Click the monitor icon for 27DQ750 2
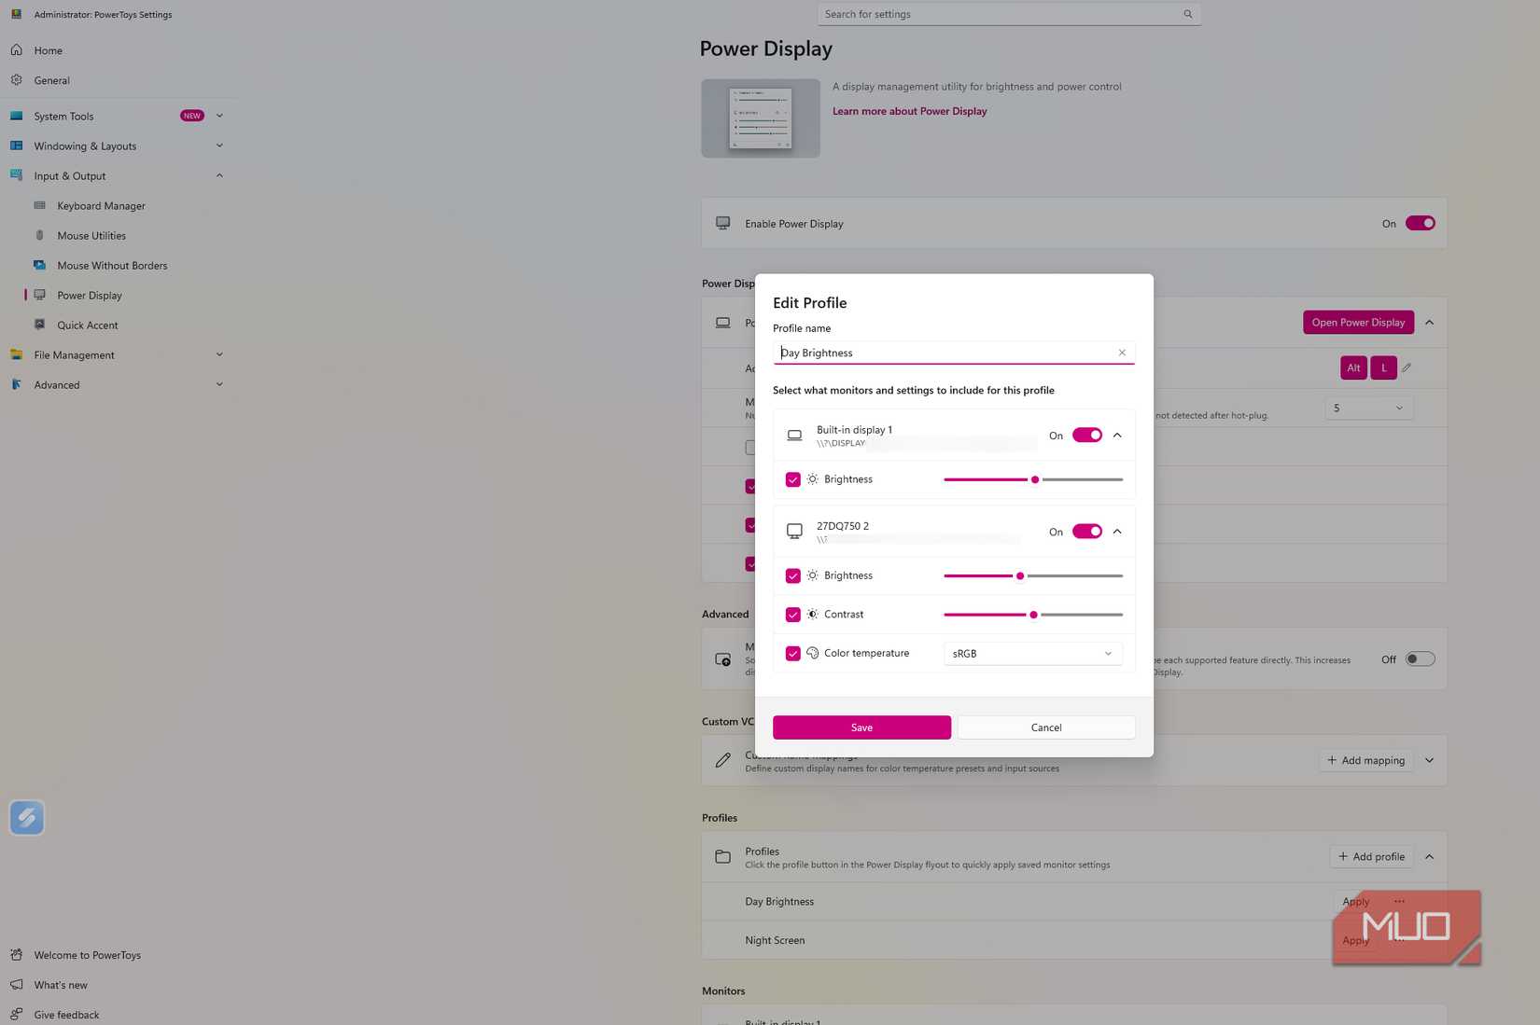Image resolution: width=1540 pixels, height=1025 pixels. pos(794,532)
